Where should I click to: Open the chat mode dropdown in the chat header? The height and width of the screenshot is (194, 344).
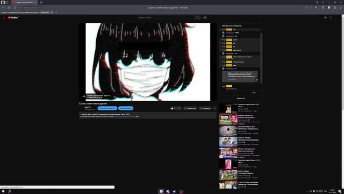click(232, 26)
